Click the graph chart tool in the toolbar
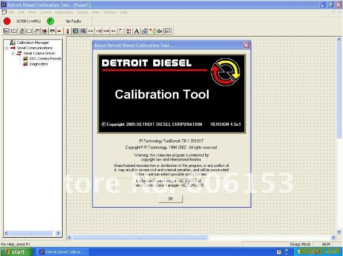This screenshot has height=256, width=343. pos(6,31)
